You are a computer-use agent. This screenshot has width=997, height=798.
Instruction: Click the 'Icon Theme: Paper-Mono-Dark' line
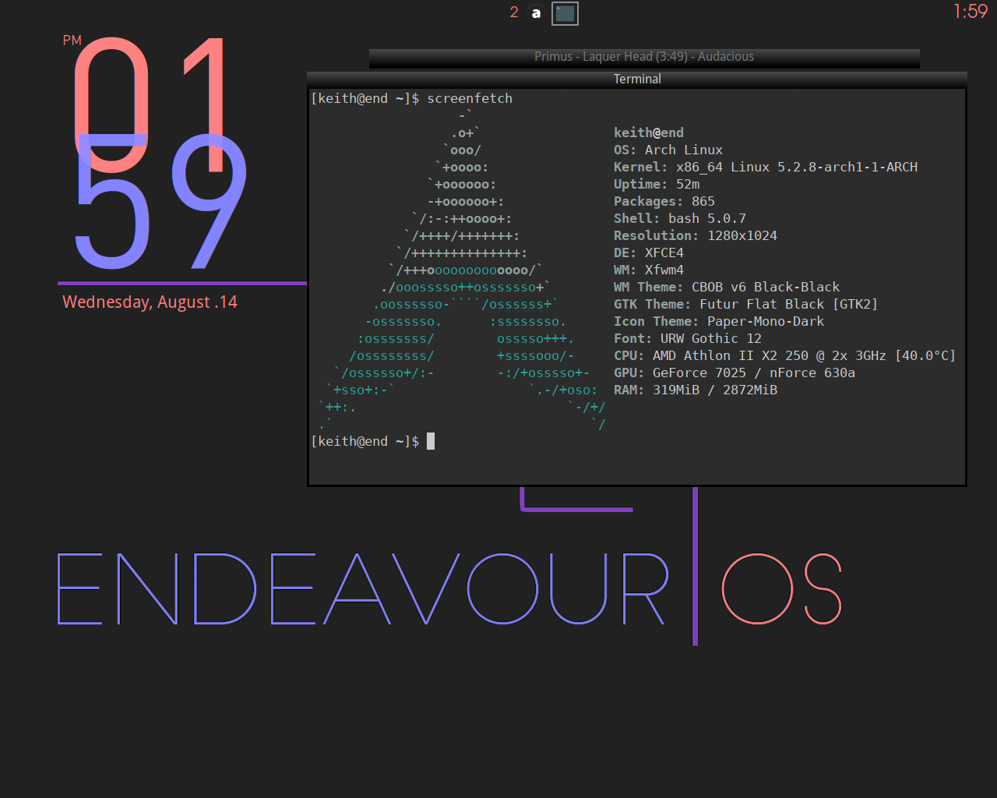coord(719,321)
